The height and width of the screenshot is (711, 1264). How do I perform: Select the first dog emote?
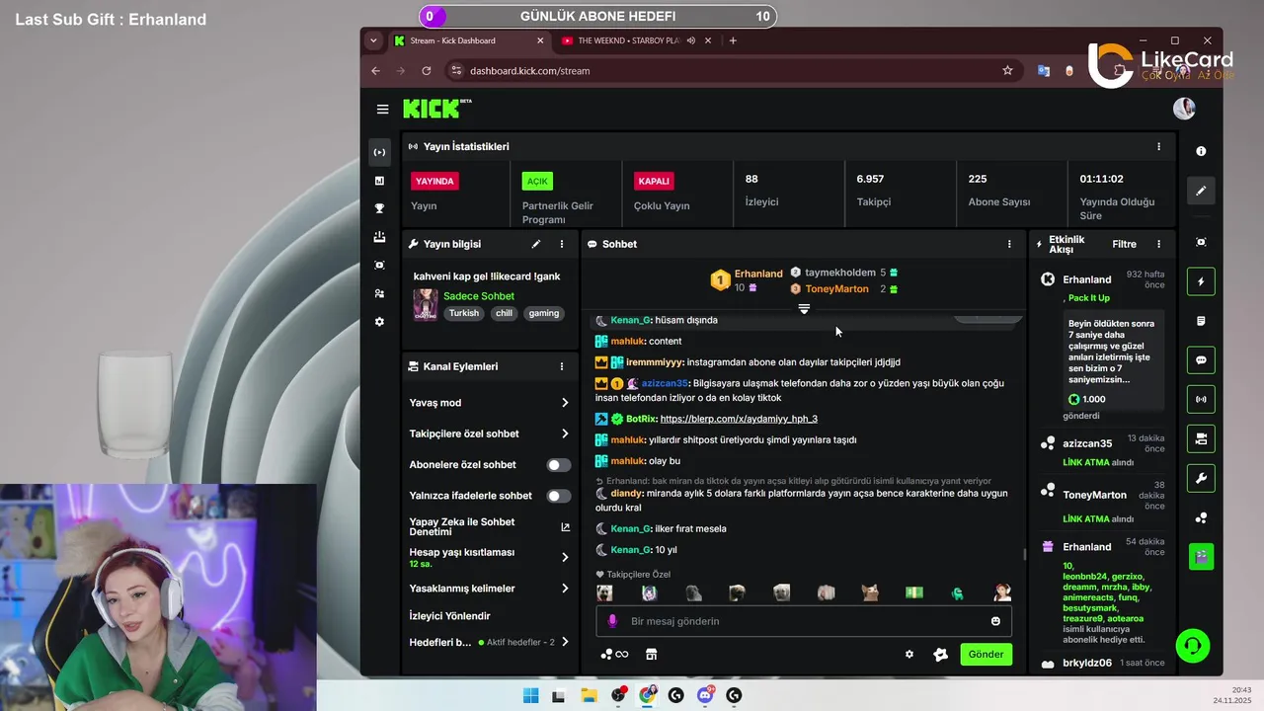coord(604,592)
